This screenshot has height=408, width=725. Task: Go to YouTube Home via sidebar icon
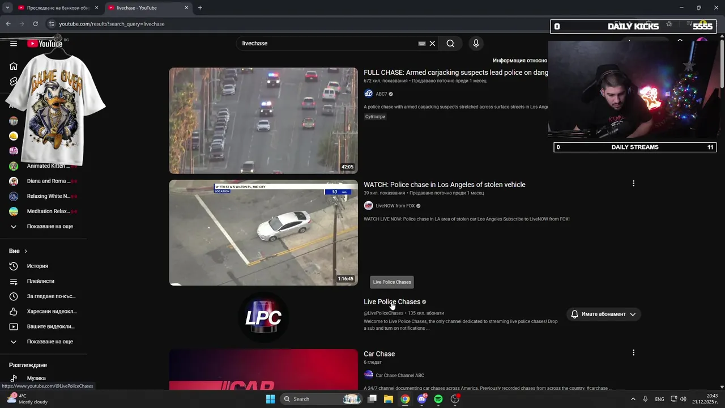(x=14, y=66)
